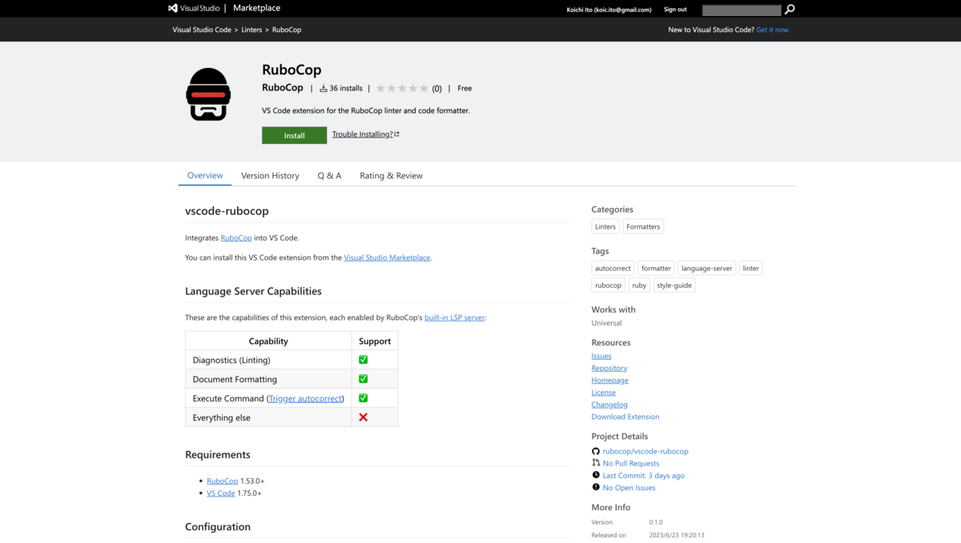Open the Repository link under Resources
This screenshot has height=543, width=961.
609,368
